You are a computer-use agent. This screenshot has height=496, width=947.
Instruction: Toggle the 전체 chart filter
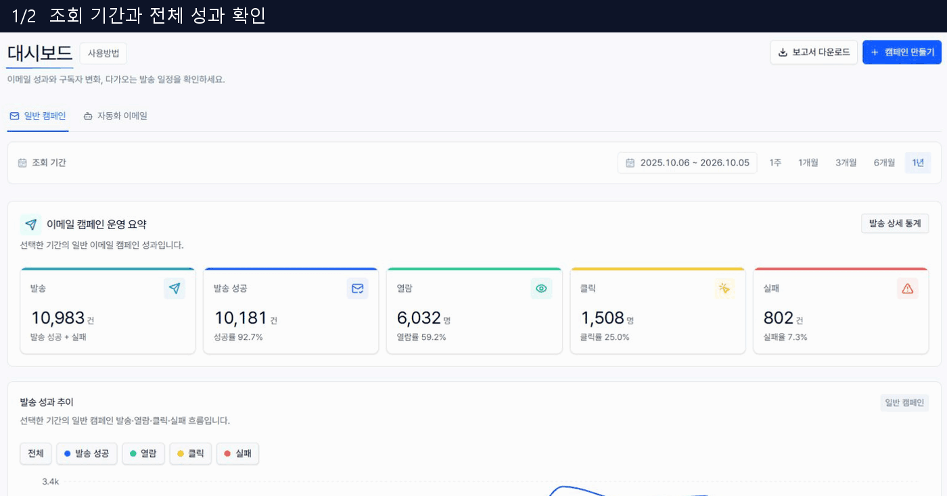click(x=36, y=453)
